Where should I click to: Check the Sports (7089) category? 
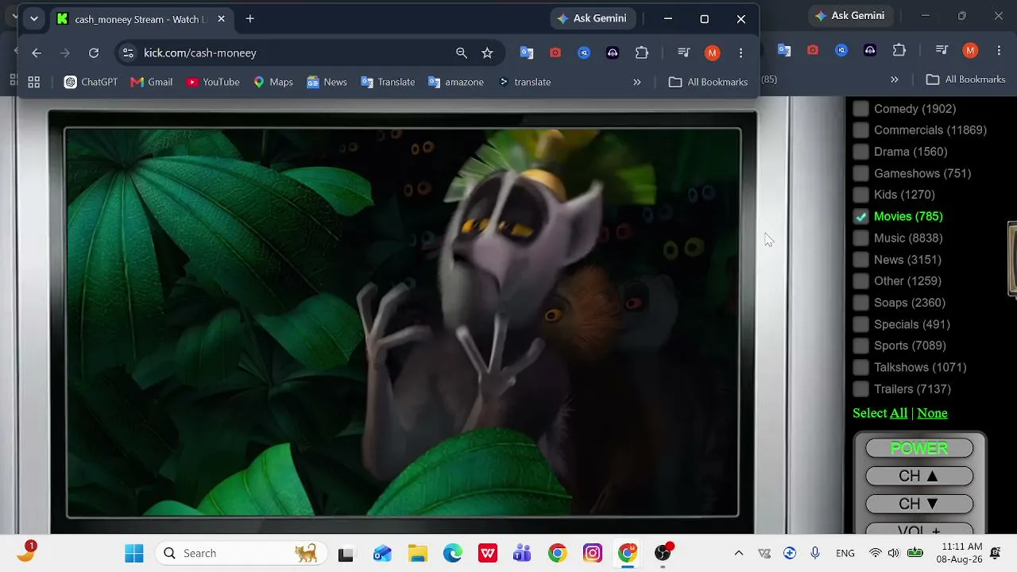(861, 346)
